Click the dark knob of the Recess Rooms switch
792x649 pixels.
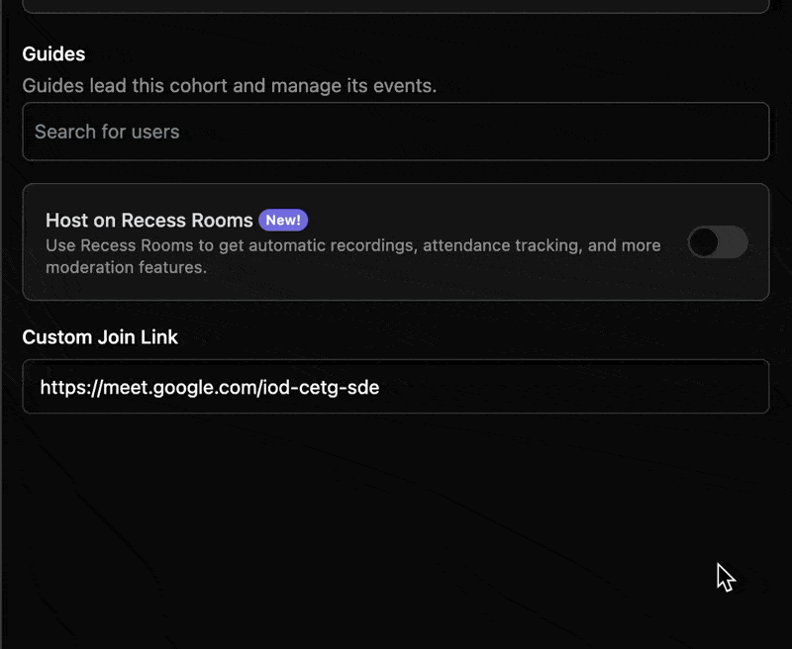pos(705,242)
